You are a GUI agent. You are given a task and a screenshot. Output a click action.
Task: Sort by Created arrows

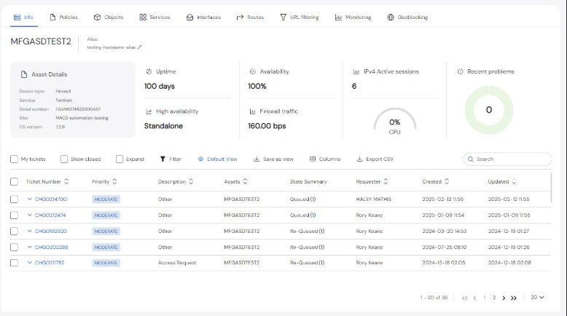click(x=447, y=181)
